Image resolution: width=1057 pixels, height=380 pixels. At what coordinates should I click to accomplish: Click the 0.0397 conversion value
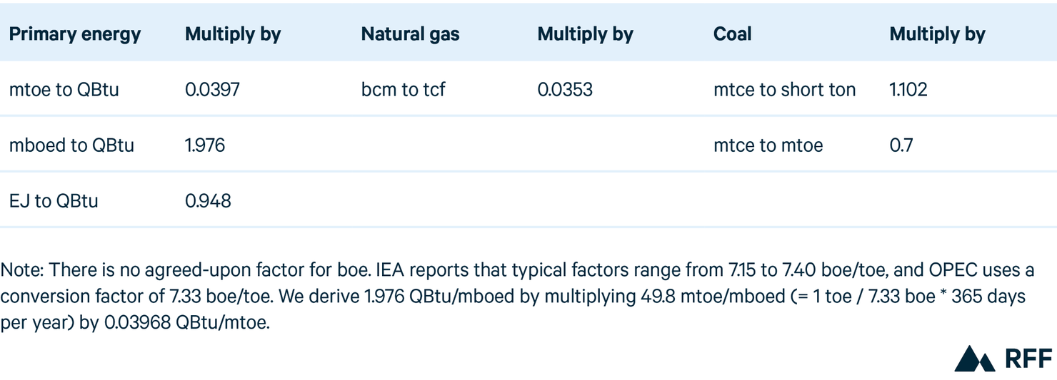[x=213, y=90]
